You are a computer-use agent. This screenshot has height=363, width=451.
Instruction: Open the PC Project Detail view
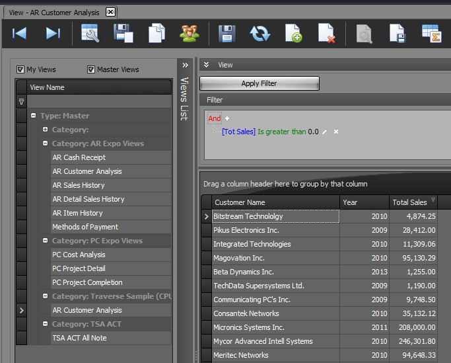111,268
